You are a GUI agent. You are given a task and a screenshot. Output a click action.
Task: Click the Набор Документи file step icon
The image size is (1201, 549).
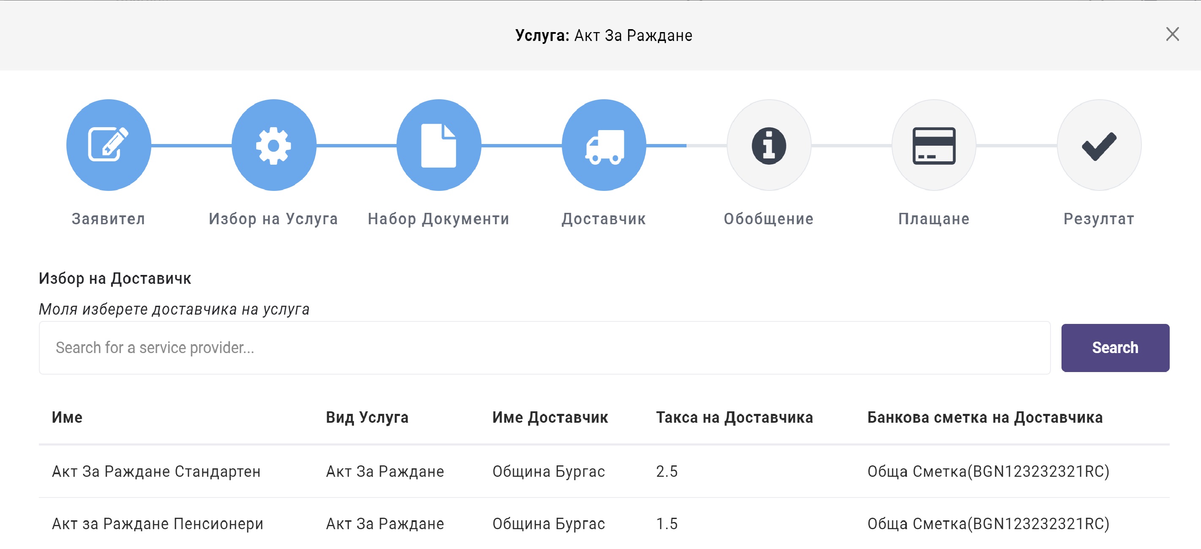[x=438, y=145]
